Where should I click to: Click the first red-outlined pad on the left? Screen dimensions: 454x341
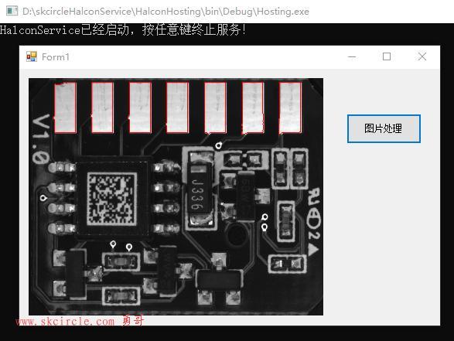[x=66, y=107]
